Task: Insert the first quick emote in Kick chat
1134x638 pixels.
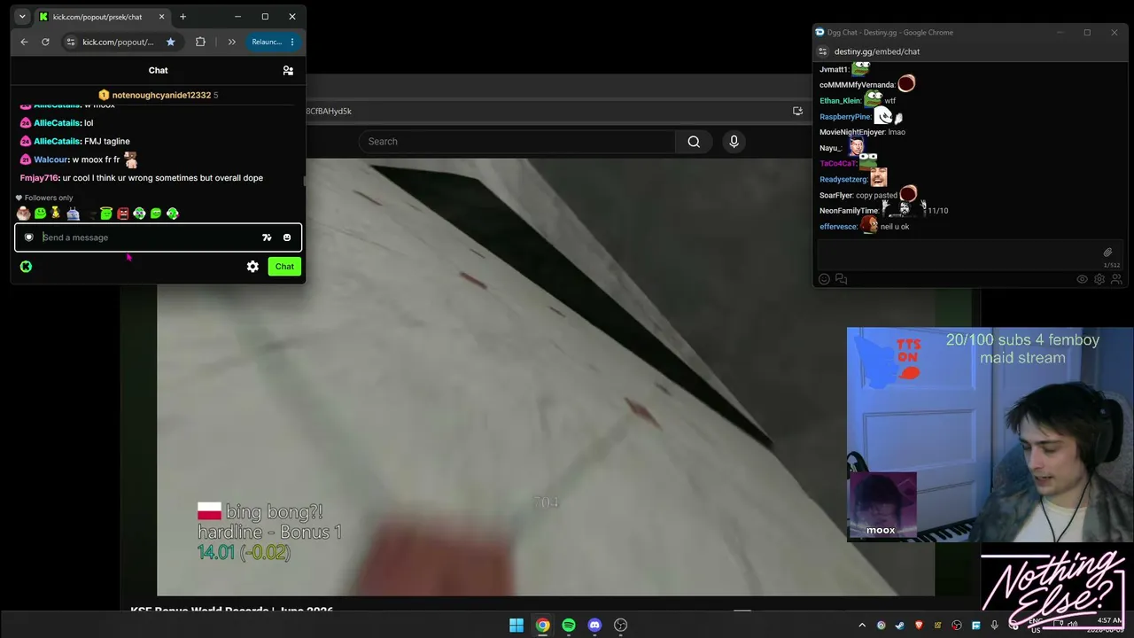Action: click(x=23, y=213)
